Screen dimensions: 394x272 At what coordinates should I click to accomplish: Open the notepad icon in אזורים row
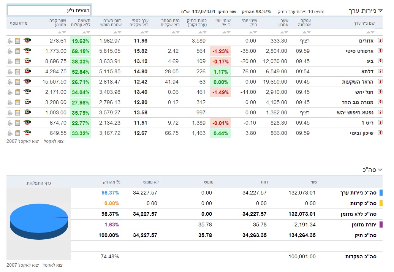(x=18, y=41)
